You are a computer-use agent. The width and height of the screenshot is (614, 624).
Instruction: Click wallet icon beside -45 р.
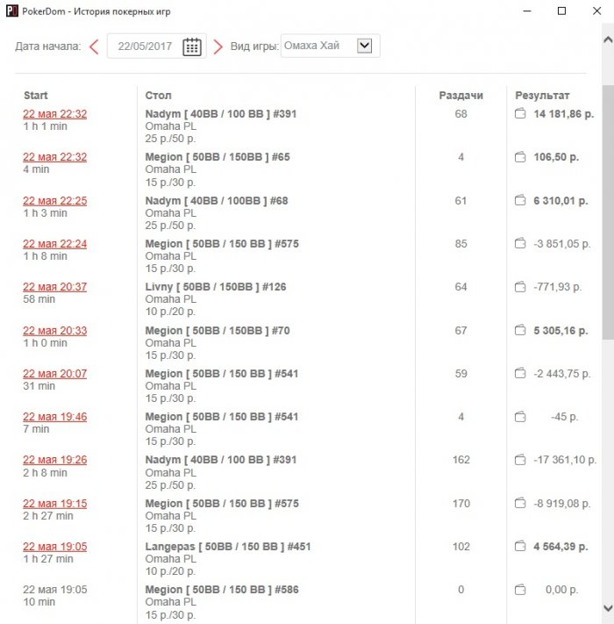tap(520, 417)
